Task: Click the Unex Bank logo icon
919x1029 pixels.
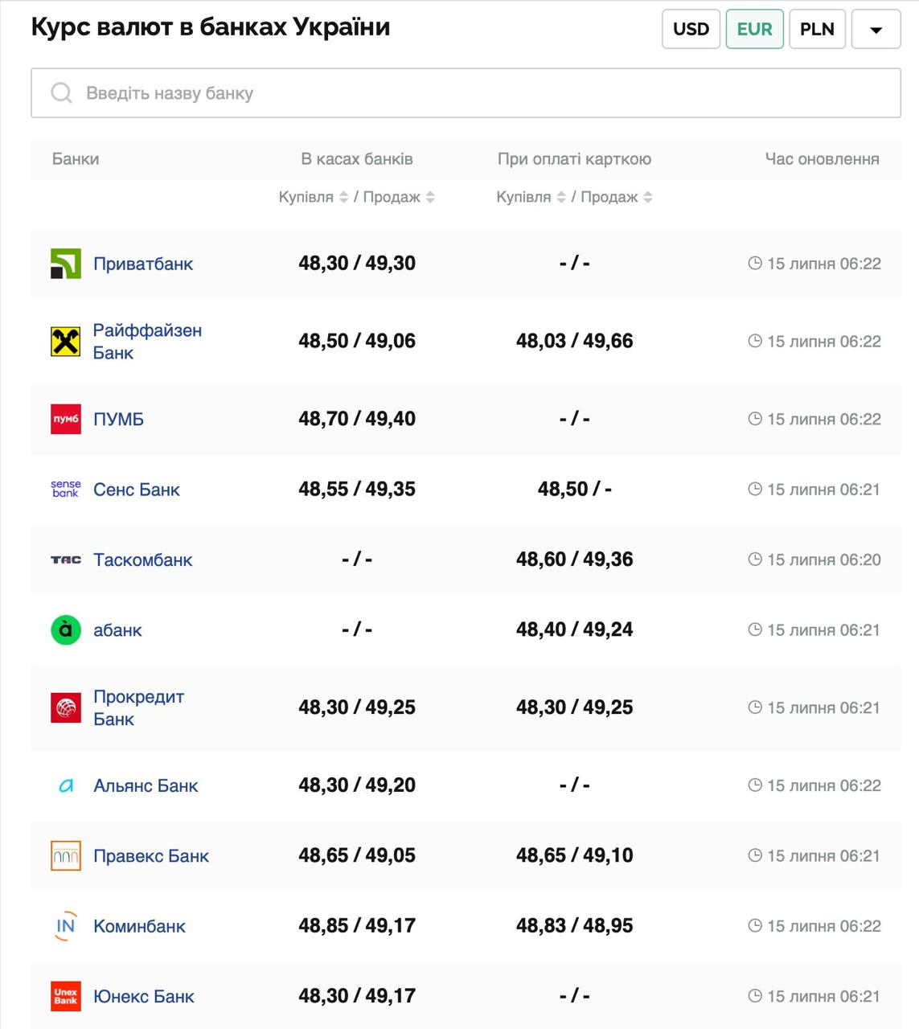Action: click(66, 996)
